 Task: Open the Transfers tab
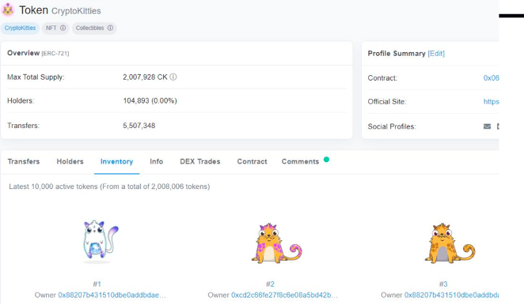(24, 161)
